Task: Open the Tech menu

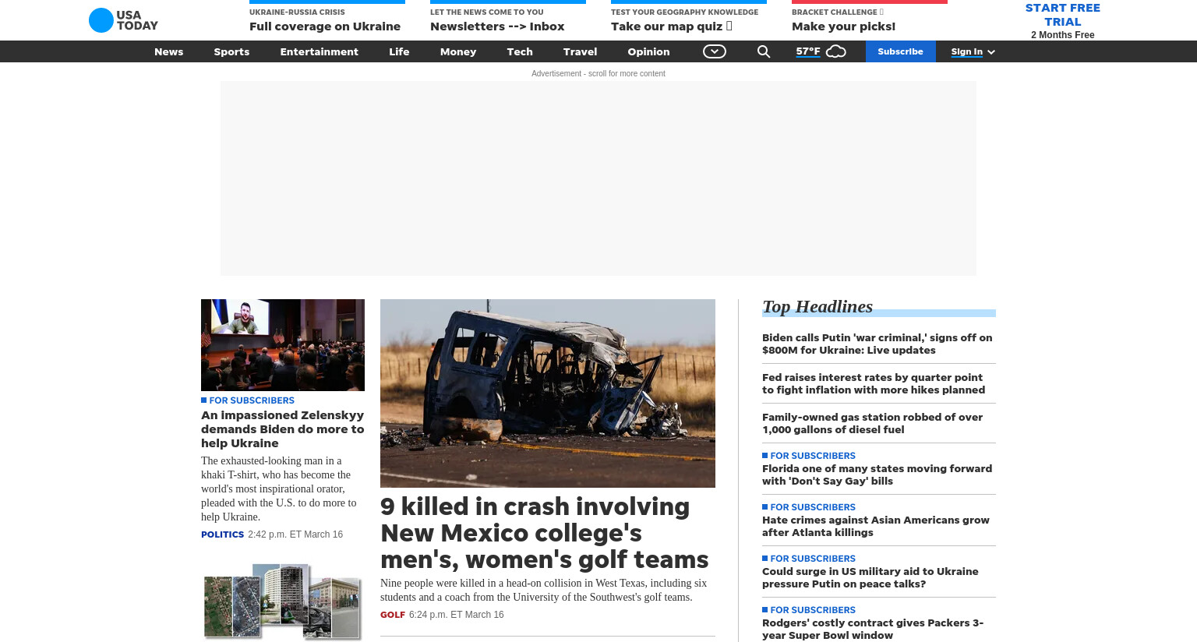Action: pos(520,51)
